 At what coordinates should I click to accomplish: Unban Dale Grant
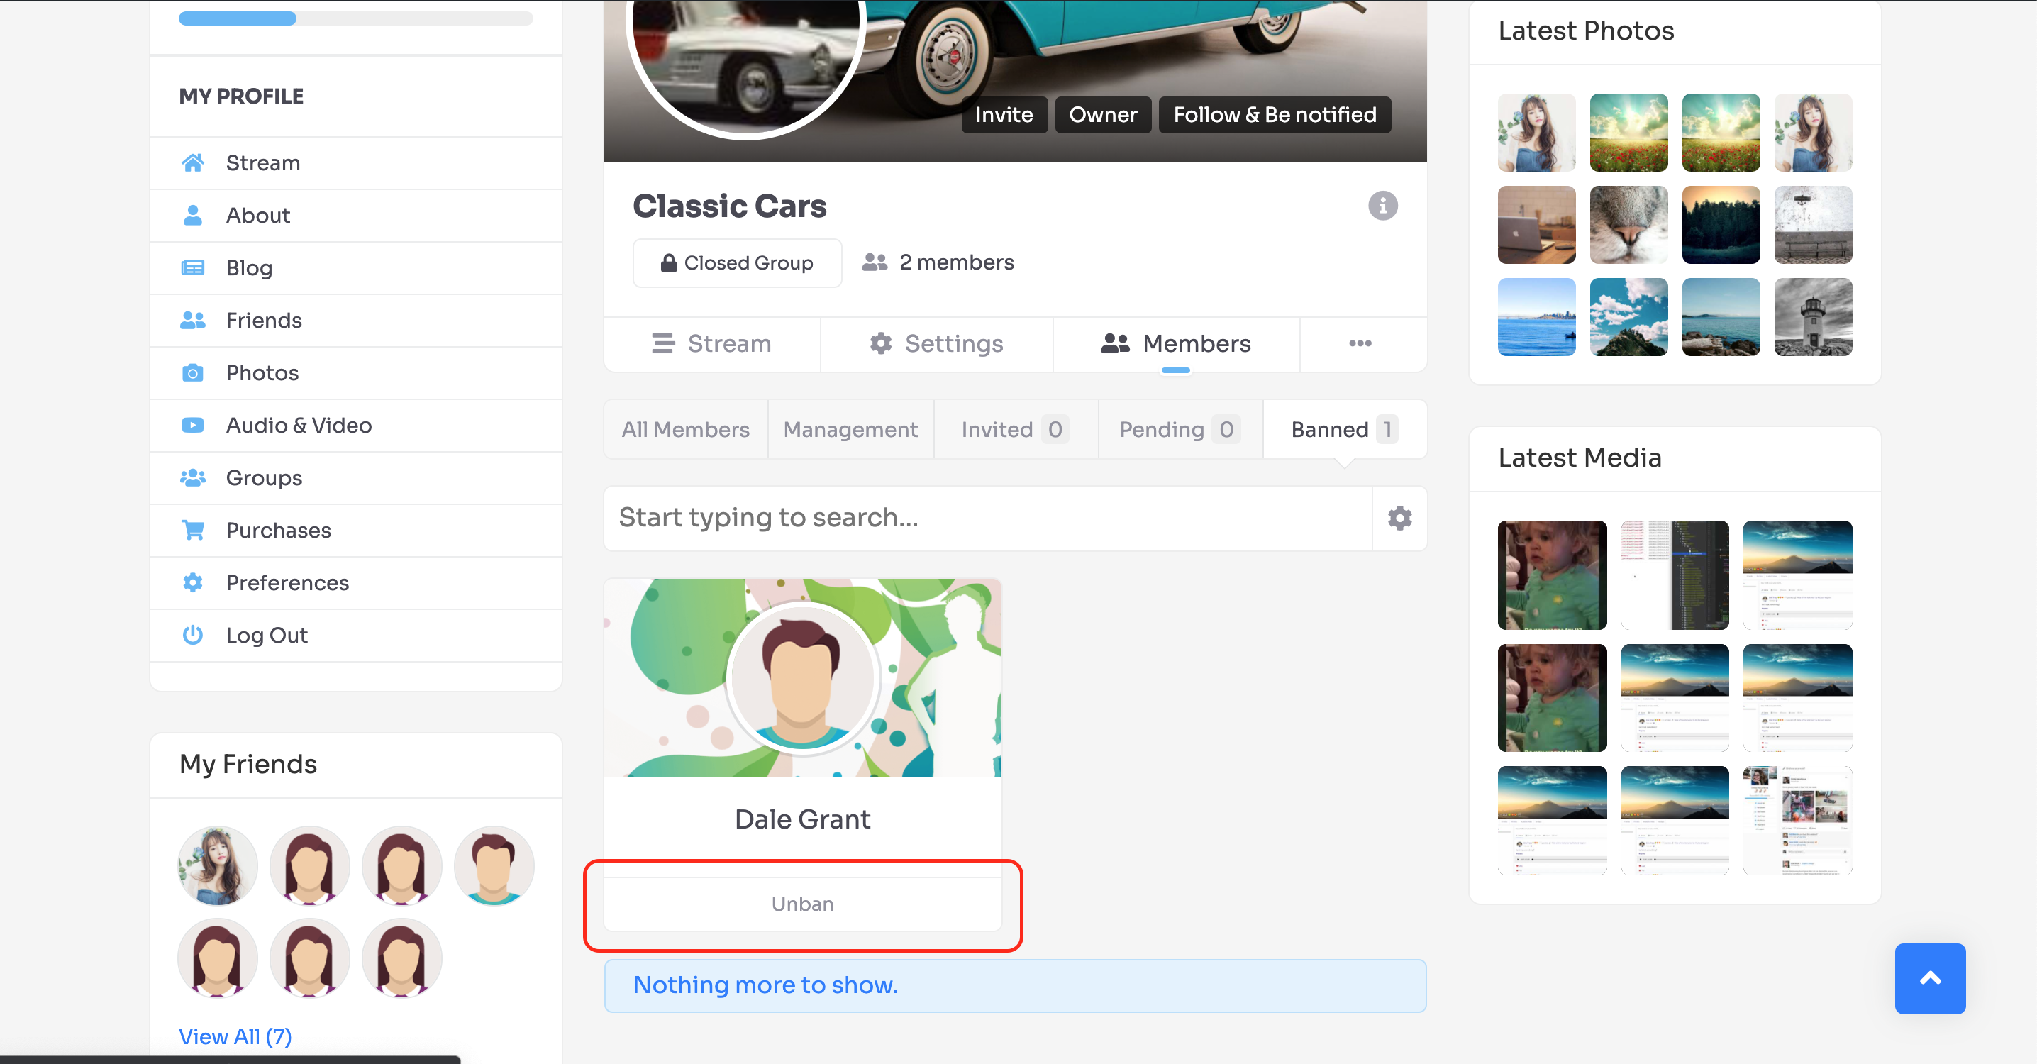803,904
